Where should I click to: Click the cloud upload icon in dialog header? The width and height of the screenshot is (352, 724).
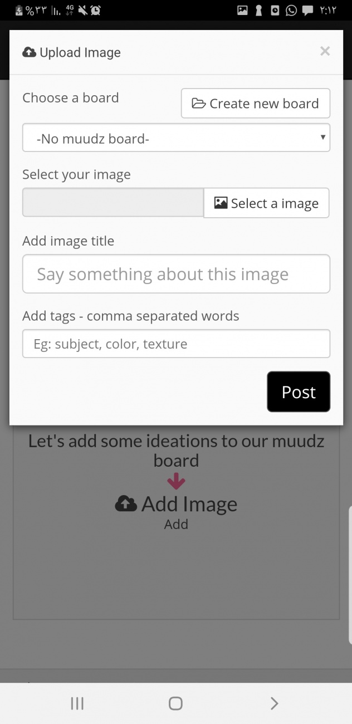pyautogui.click(x=29, y=52)
